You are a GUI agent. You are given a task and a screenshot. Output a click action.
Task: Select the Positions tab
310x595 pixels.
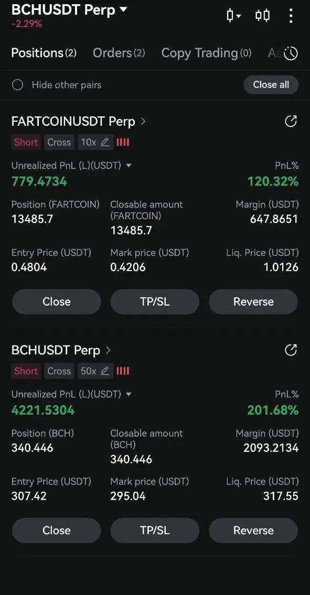tap(44, 53)
